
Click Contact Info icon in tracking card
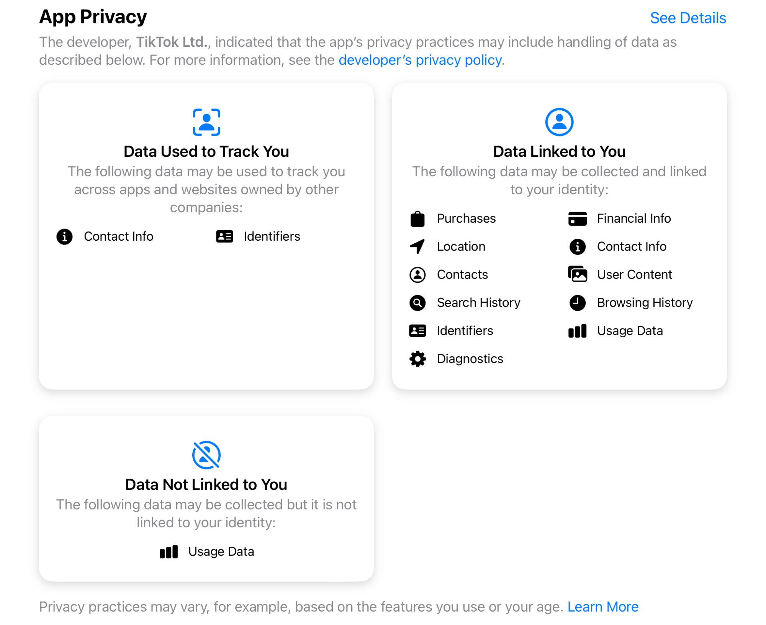click(64, 236)
